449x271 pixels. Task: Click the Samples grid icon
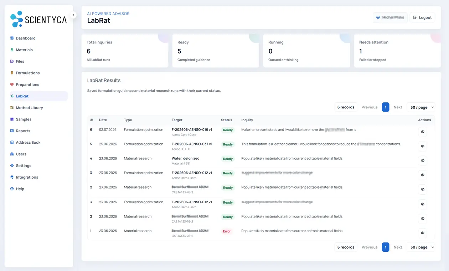pos(12,119)
